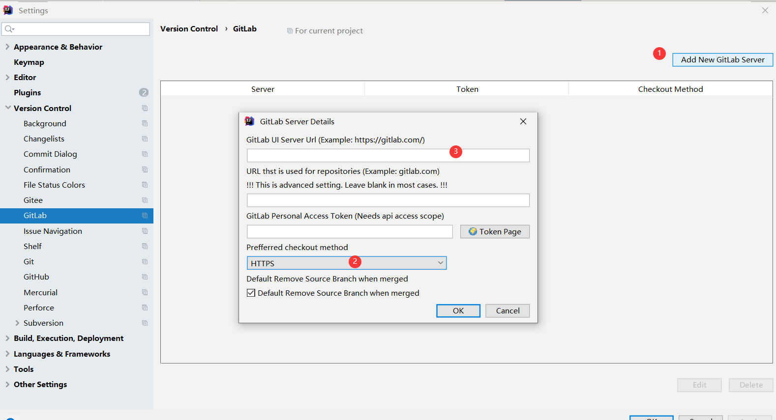Click project-level icon beside Background

pos(145,123)
